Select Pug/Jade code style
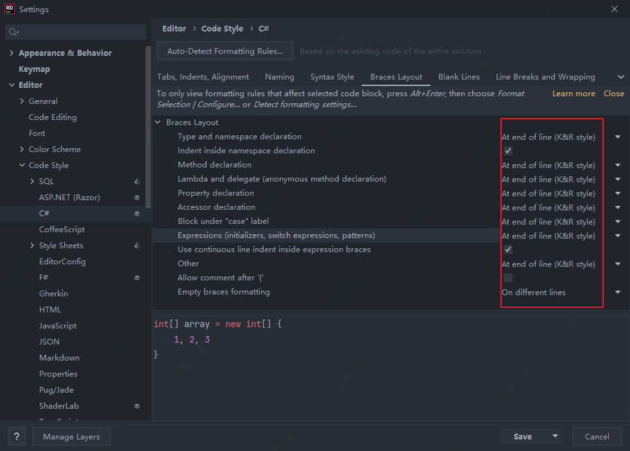The image size is (630, 451). tap(56, 390)
